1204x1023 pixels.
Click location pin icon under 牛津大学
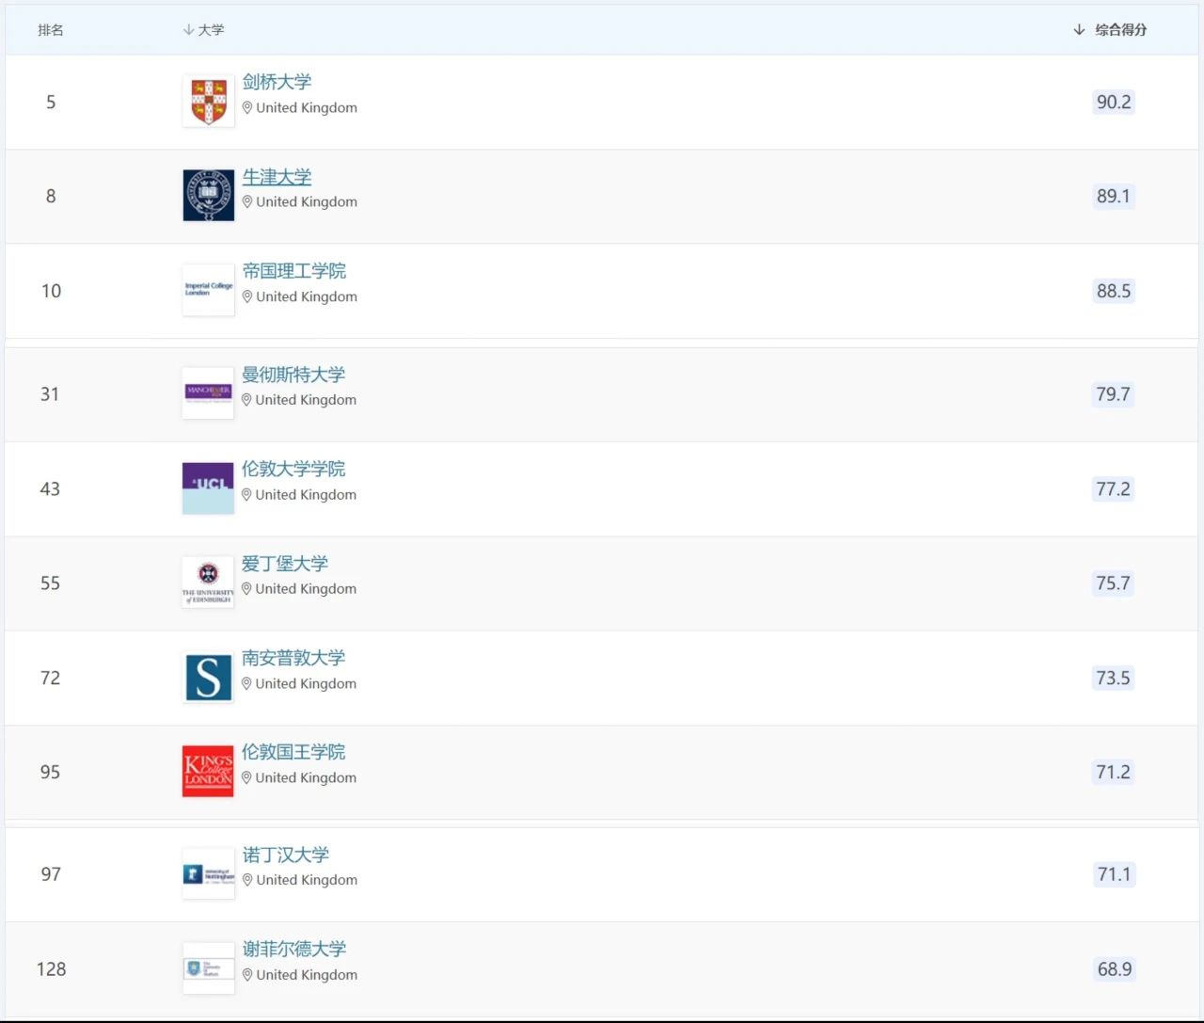tap(247, 202)
